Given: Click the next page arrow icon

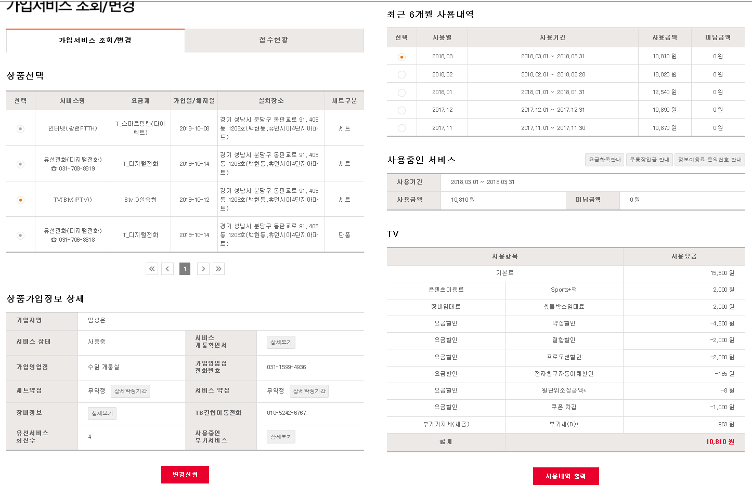Looking at the screenshot, I should 203,269.
